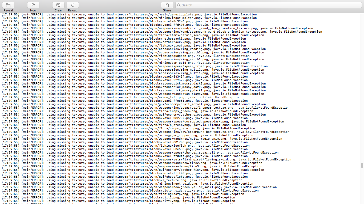This screenshot has height=204, width=364.
Task: Select the green-yellow_swirl.png error line
Action: [139, 187]
